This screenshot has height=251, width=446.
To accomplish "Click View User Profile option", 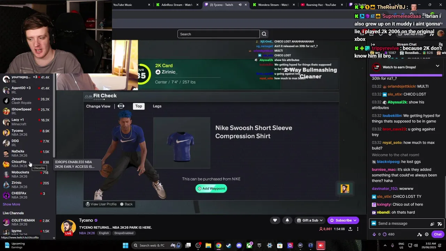I will pos(101,204).
